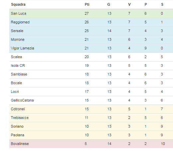The height and width of the screenshot is (151, 173).
Task: Click the Morrone team name
Action: tap(18, 39)
